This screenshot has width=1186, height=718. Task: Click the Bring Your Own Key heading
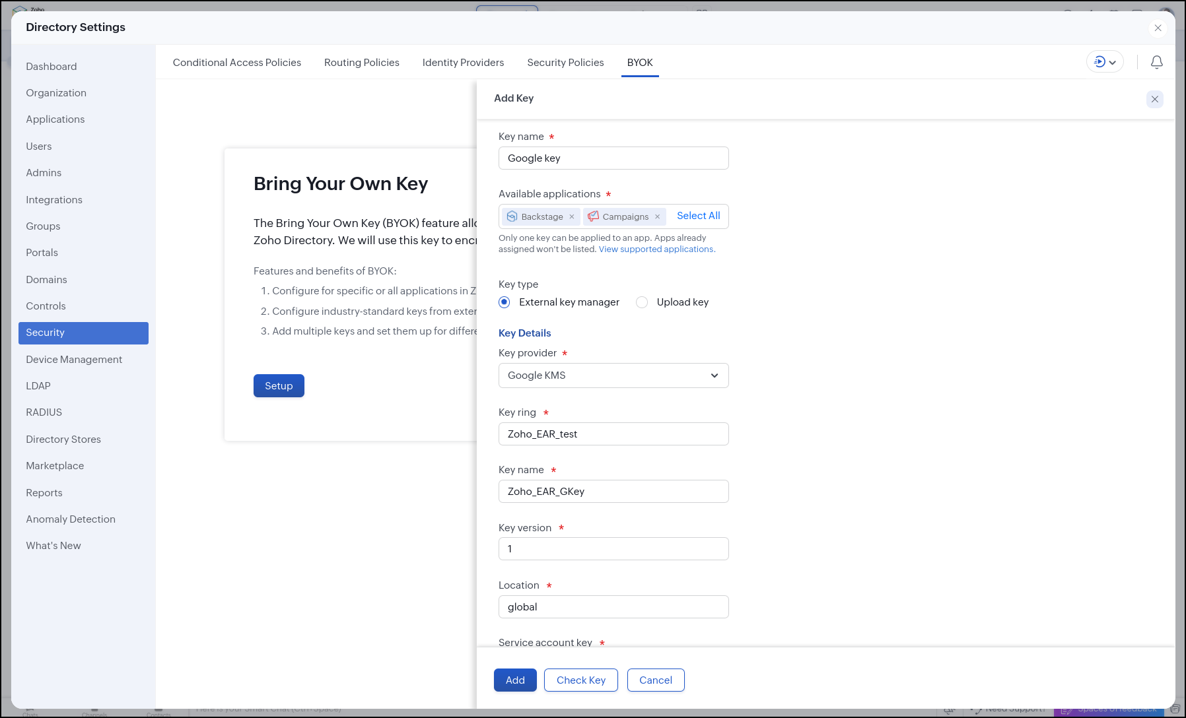[341, 183]
